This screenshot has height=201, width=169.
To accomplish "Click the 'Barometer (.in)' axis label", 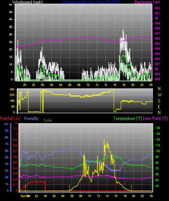I will point(147,2).
